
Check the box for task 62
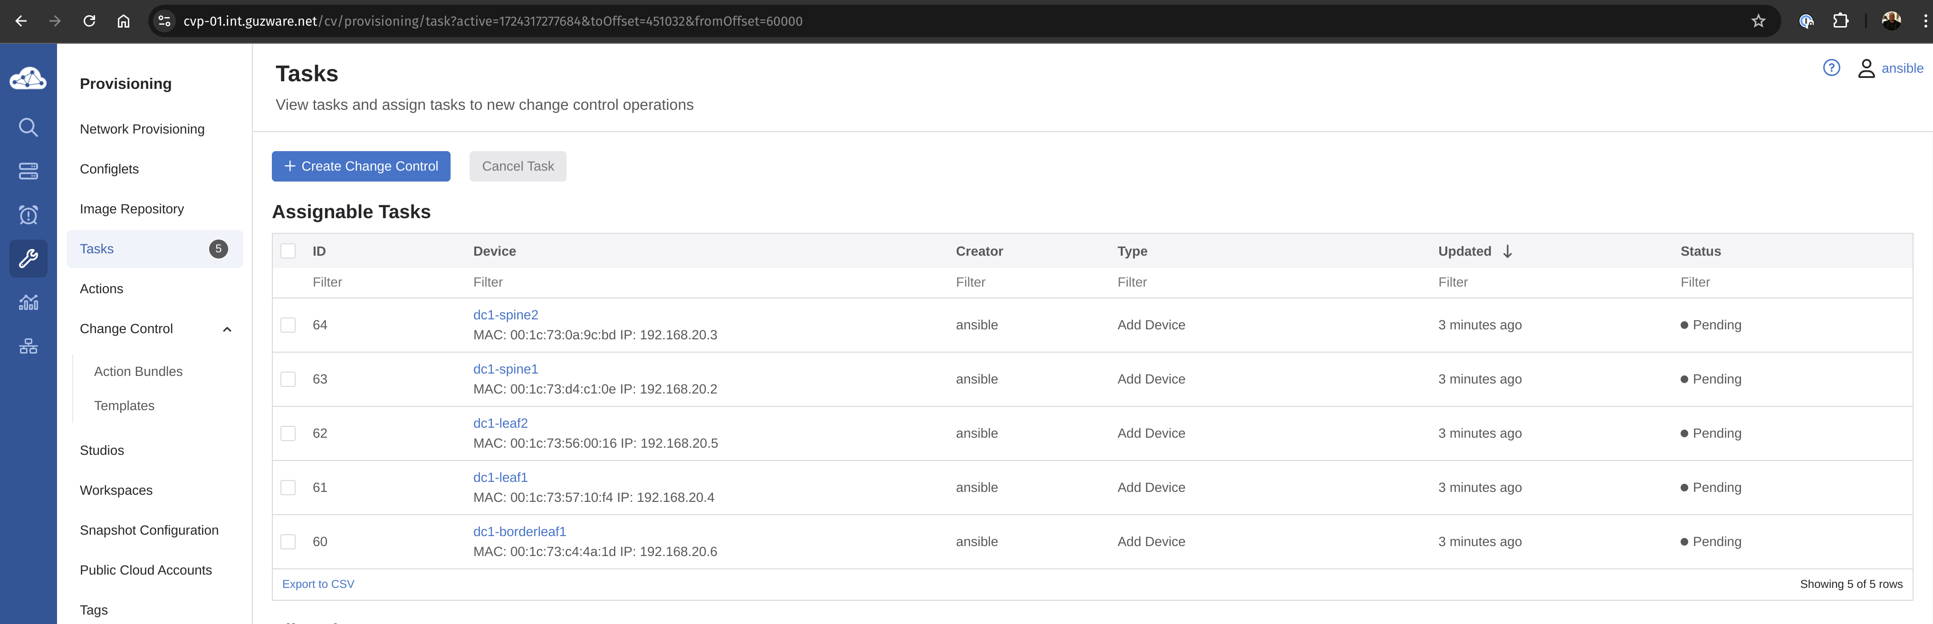[x=288, y=433]
